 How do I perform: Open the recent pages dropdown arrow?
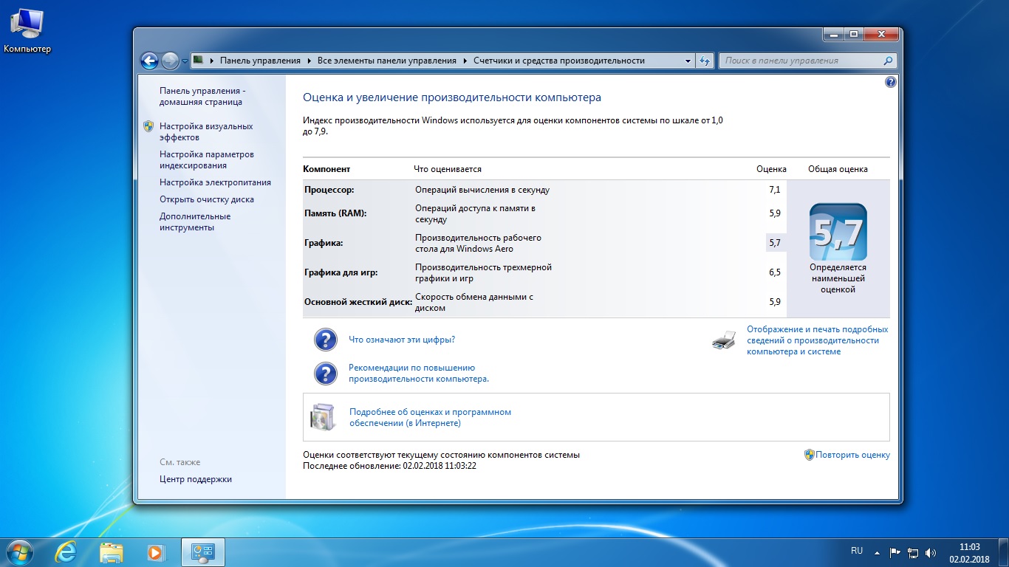pyautogui.click(x=185, y=61)
